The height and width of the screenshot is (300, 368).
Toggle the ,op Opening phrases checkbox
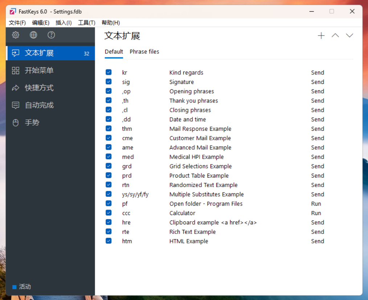click(109, 91)
